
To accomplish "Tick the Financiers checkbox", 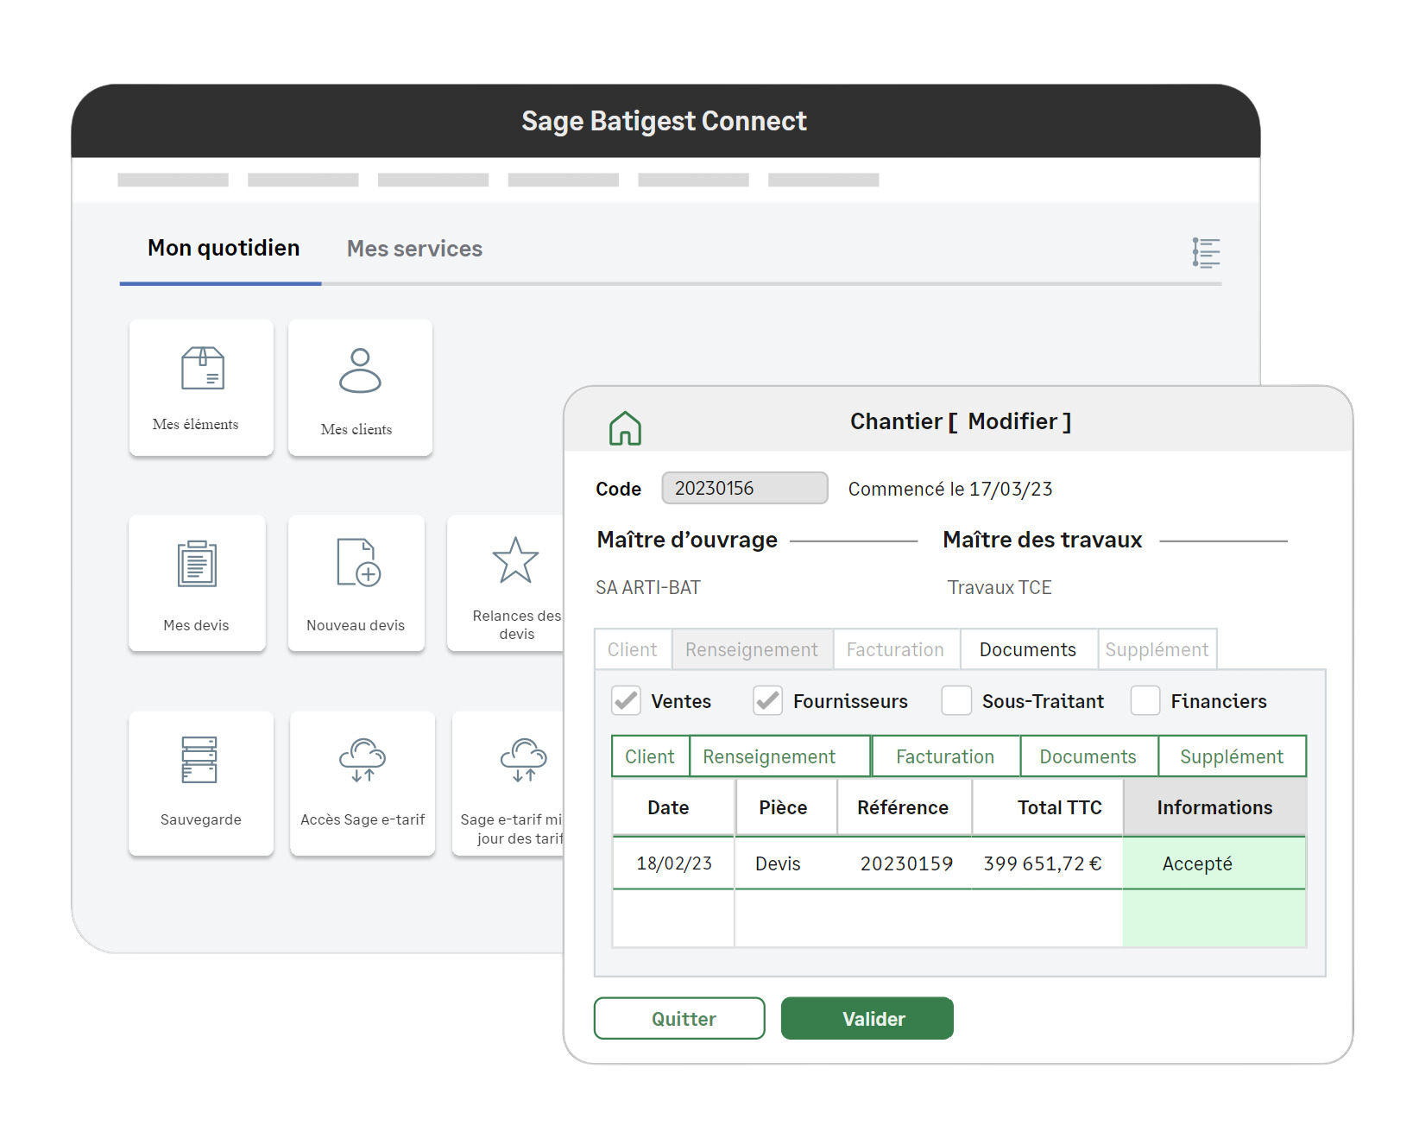I will tap(1145, 700).
